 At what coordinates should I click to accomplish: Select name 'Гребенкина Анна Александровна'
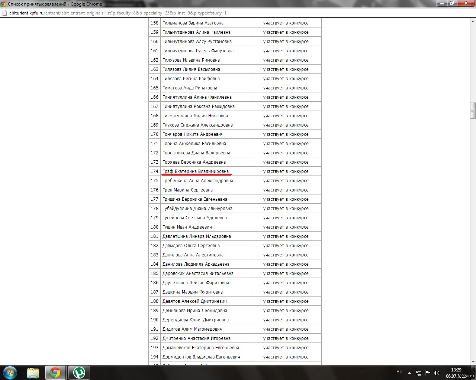(198, 181)
